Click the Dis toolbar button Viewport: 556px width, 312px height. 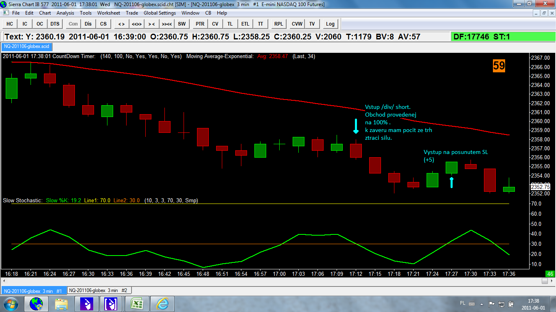coord(88,24)
